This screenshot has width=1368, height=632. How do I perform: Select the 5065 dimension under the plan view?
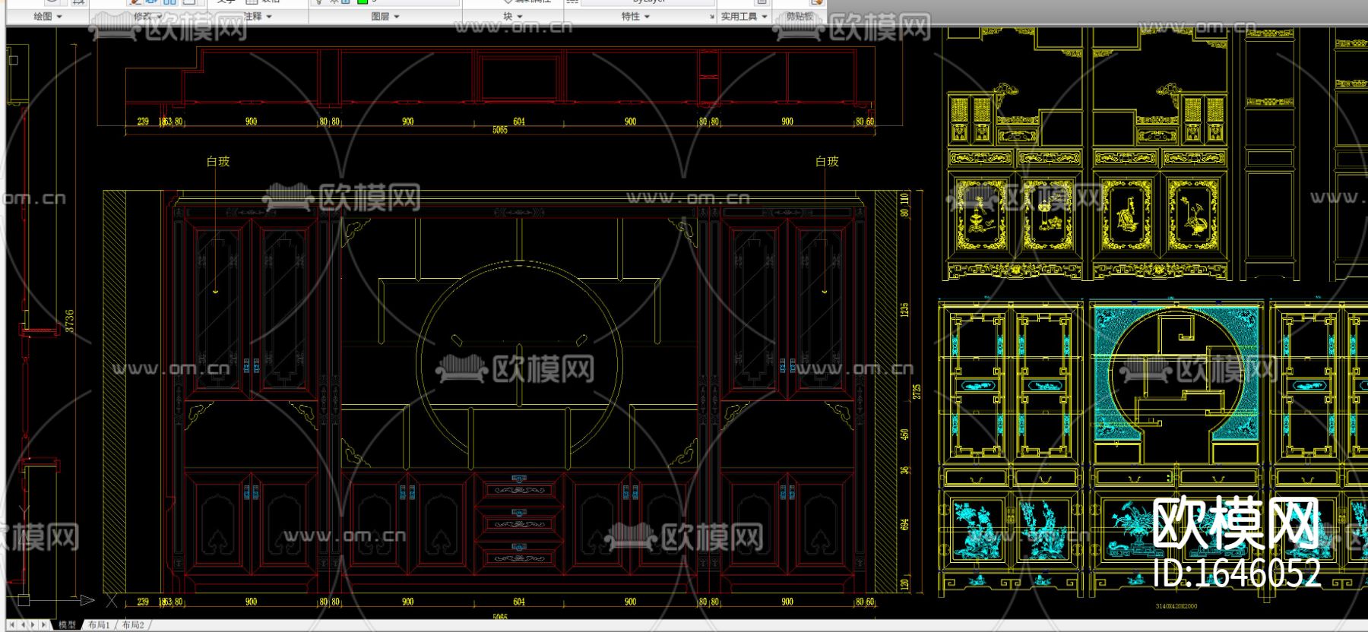pyautogui.click(x=499, y=130)
